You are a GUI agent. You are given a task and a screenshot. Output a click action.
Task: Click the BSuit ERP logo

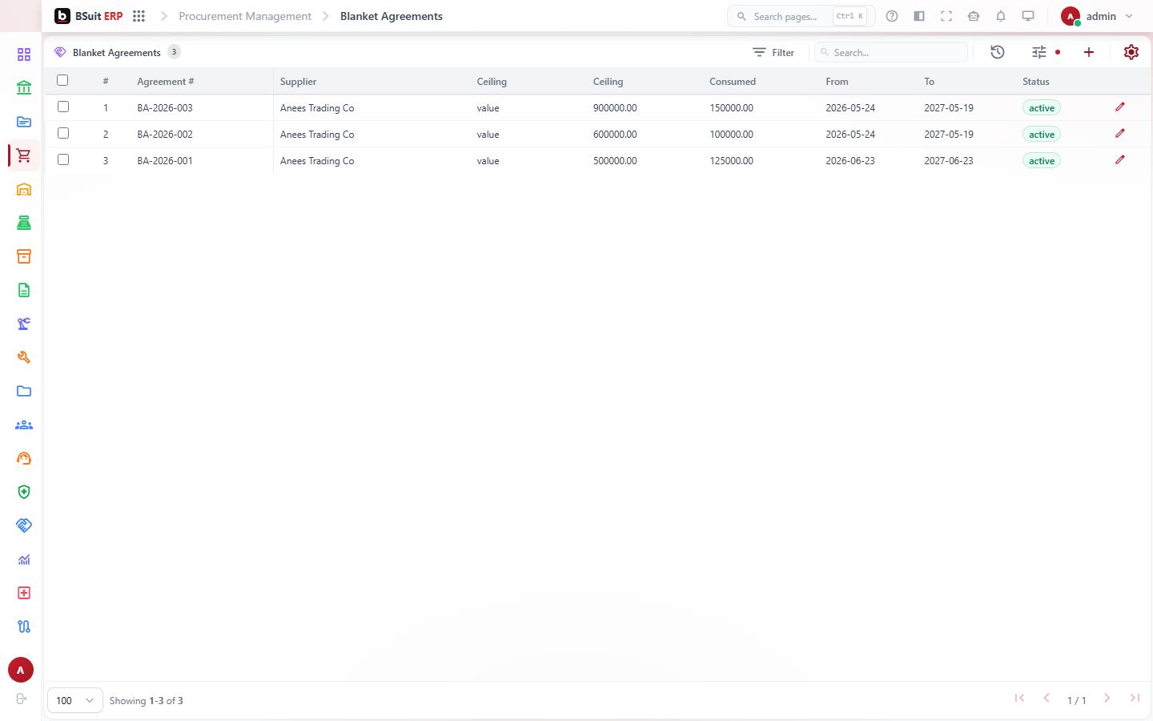coord(89,16)
